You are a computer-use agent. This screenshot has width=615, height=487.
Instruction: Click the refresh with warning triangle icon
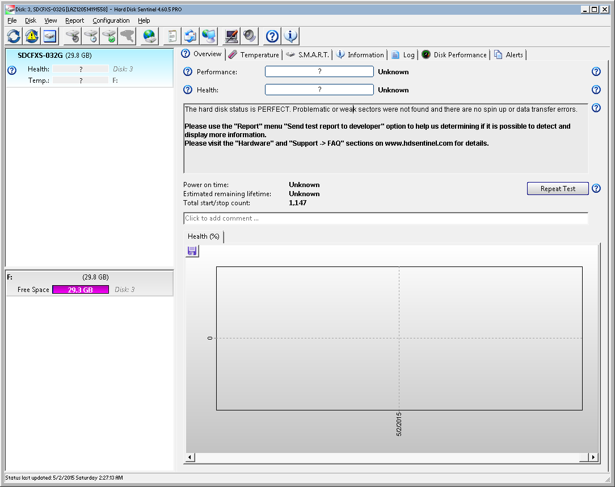(x=32, y=37)
